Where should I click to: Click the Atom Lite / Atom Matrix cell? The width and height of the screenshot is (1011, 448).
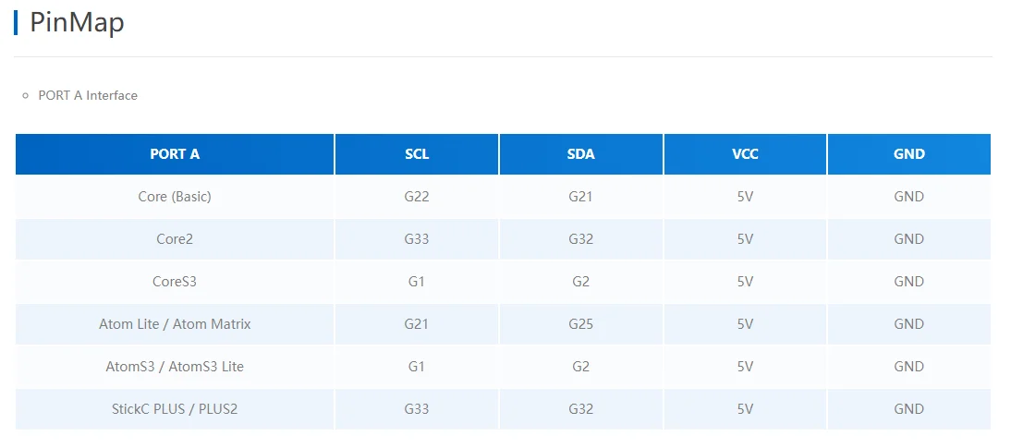pyautogui.click(x=175, y=324)
